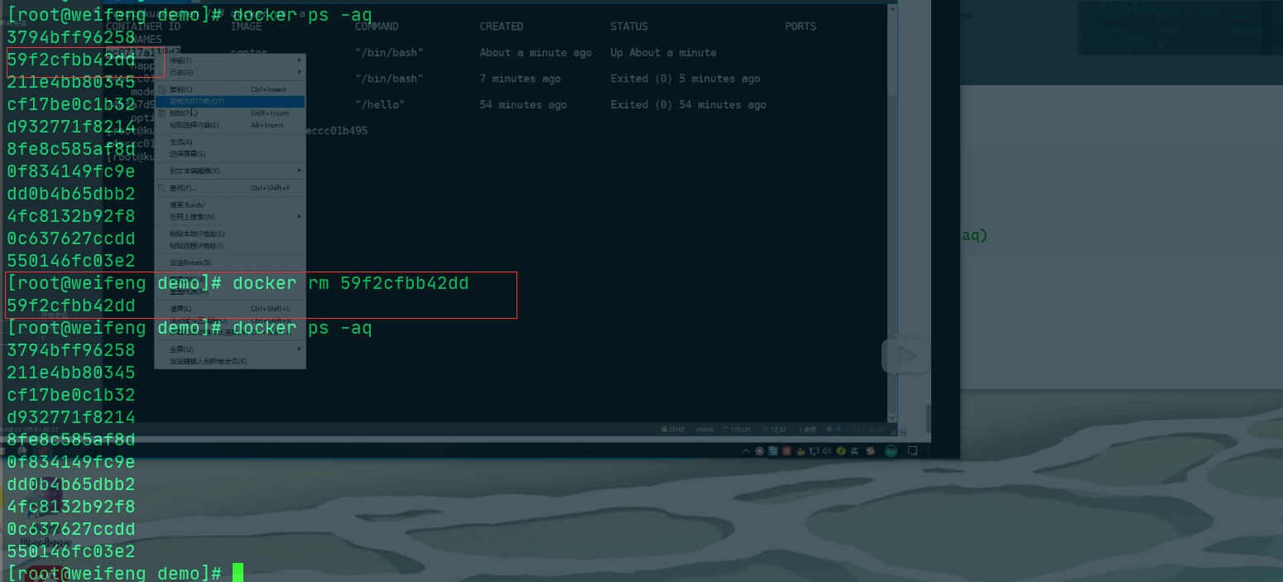Click the green terminal cursor block
Image resolution: width=1283 pixels, height=582 pixels.
click(x=238, y=573)
